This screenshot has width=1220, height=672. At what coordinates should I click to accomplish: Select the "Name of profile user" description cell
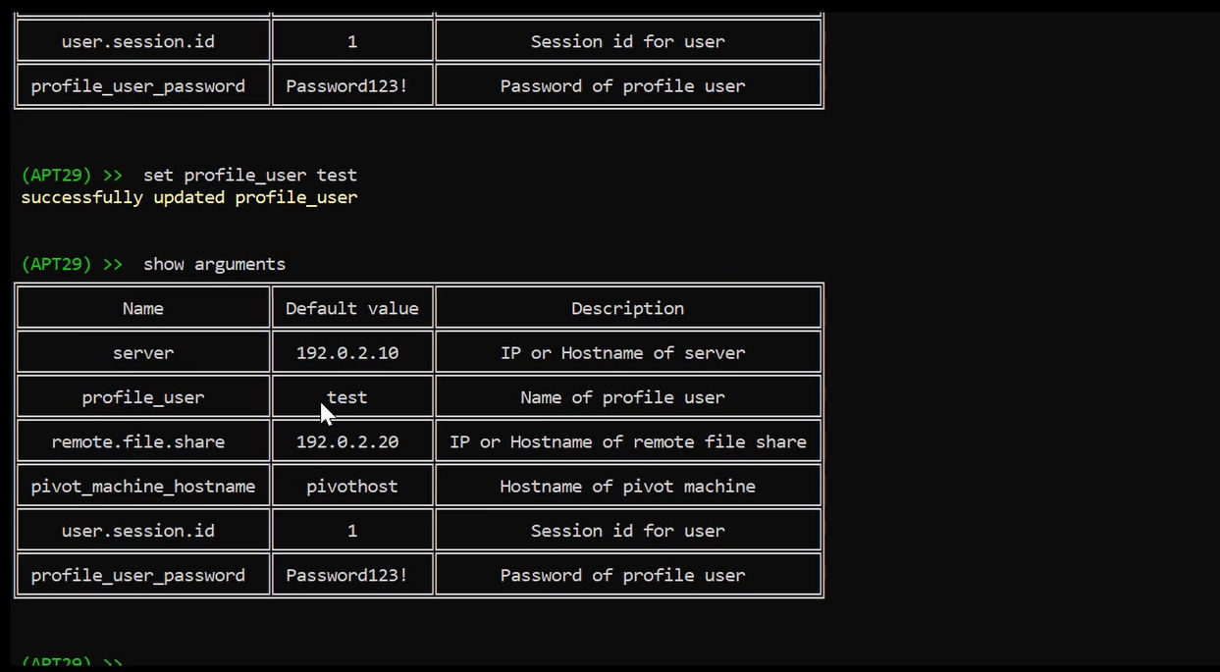point(628,397)
